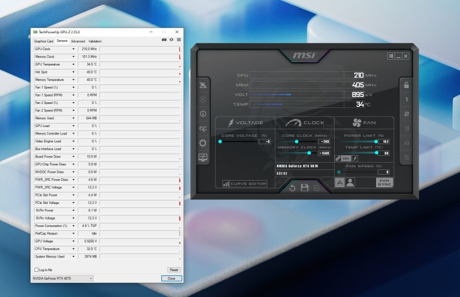Click the Reset button in GPU-Z
This screenshot has height=297, width=460.
174,270
